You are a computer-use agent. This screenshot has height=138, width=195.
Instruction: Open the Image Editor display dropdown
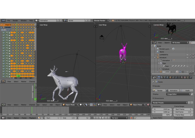(178, 94)
